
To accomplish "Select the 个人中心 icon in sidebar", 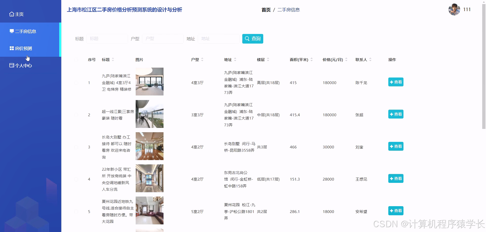I will (x=11, y=65).
